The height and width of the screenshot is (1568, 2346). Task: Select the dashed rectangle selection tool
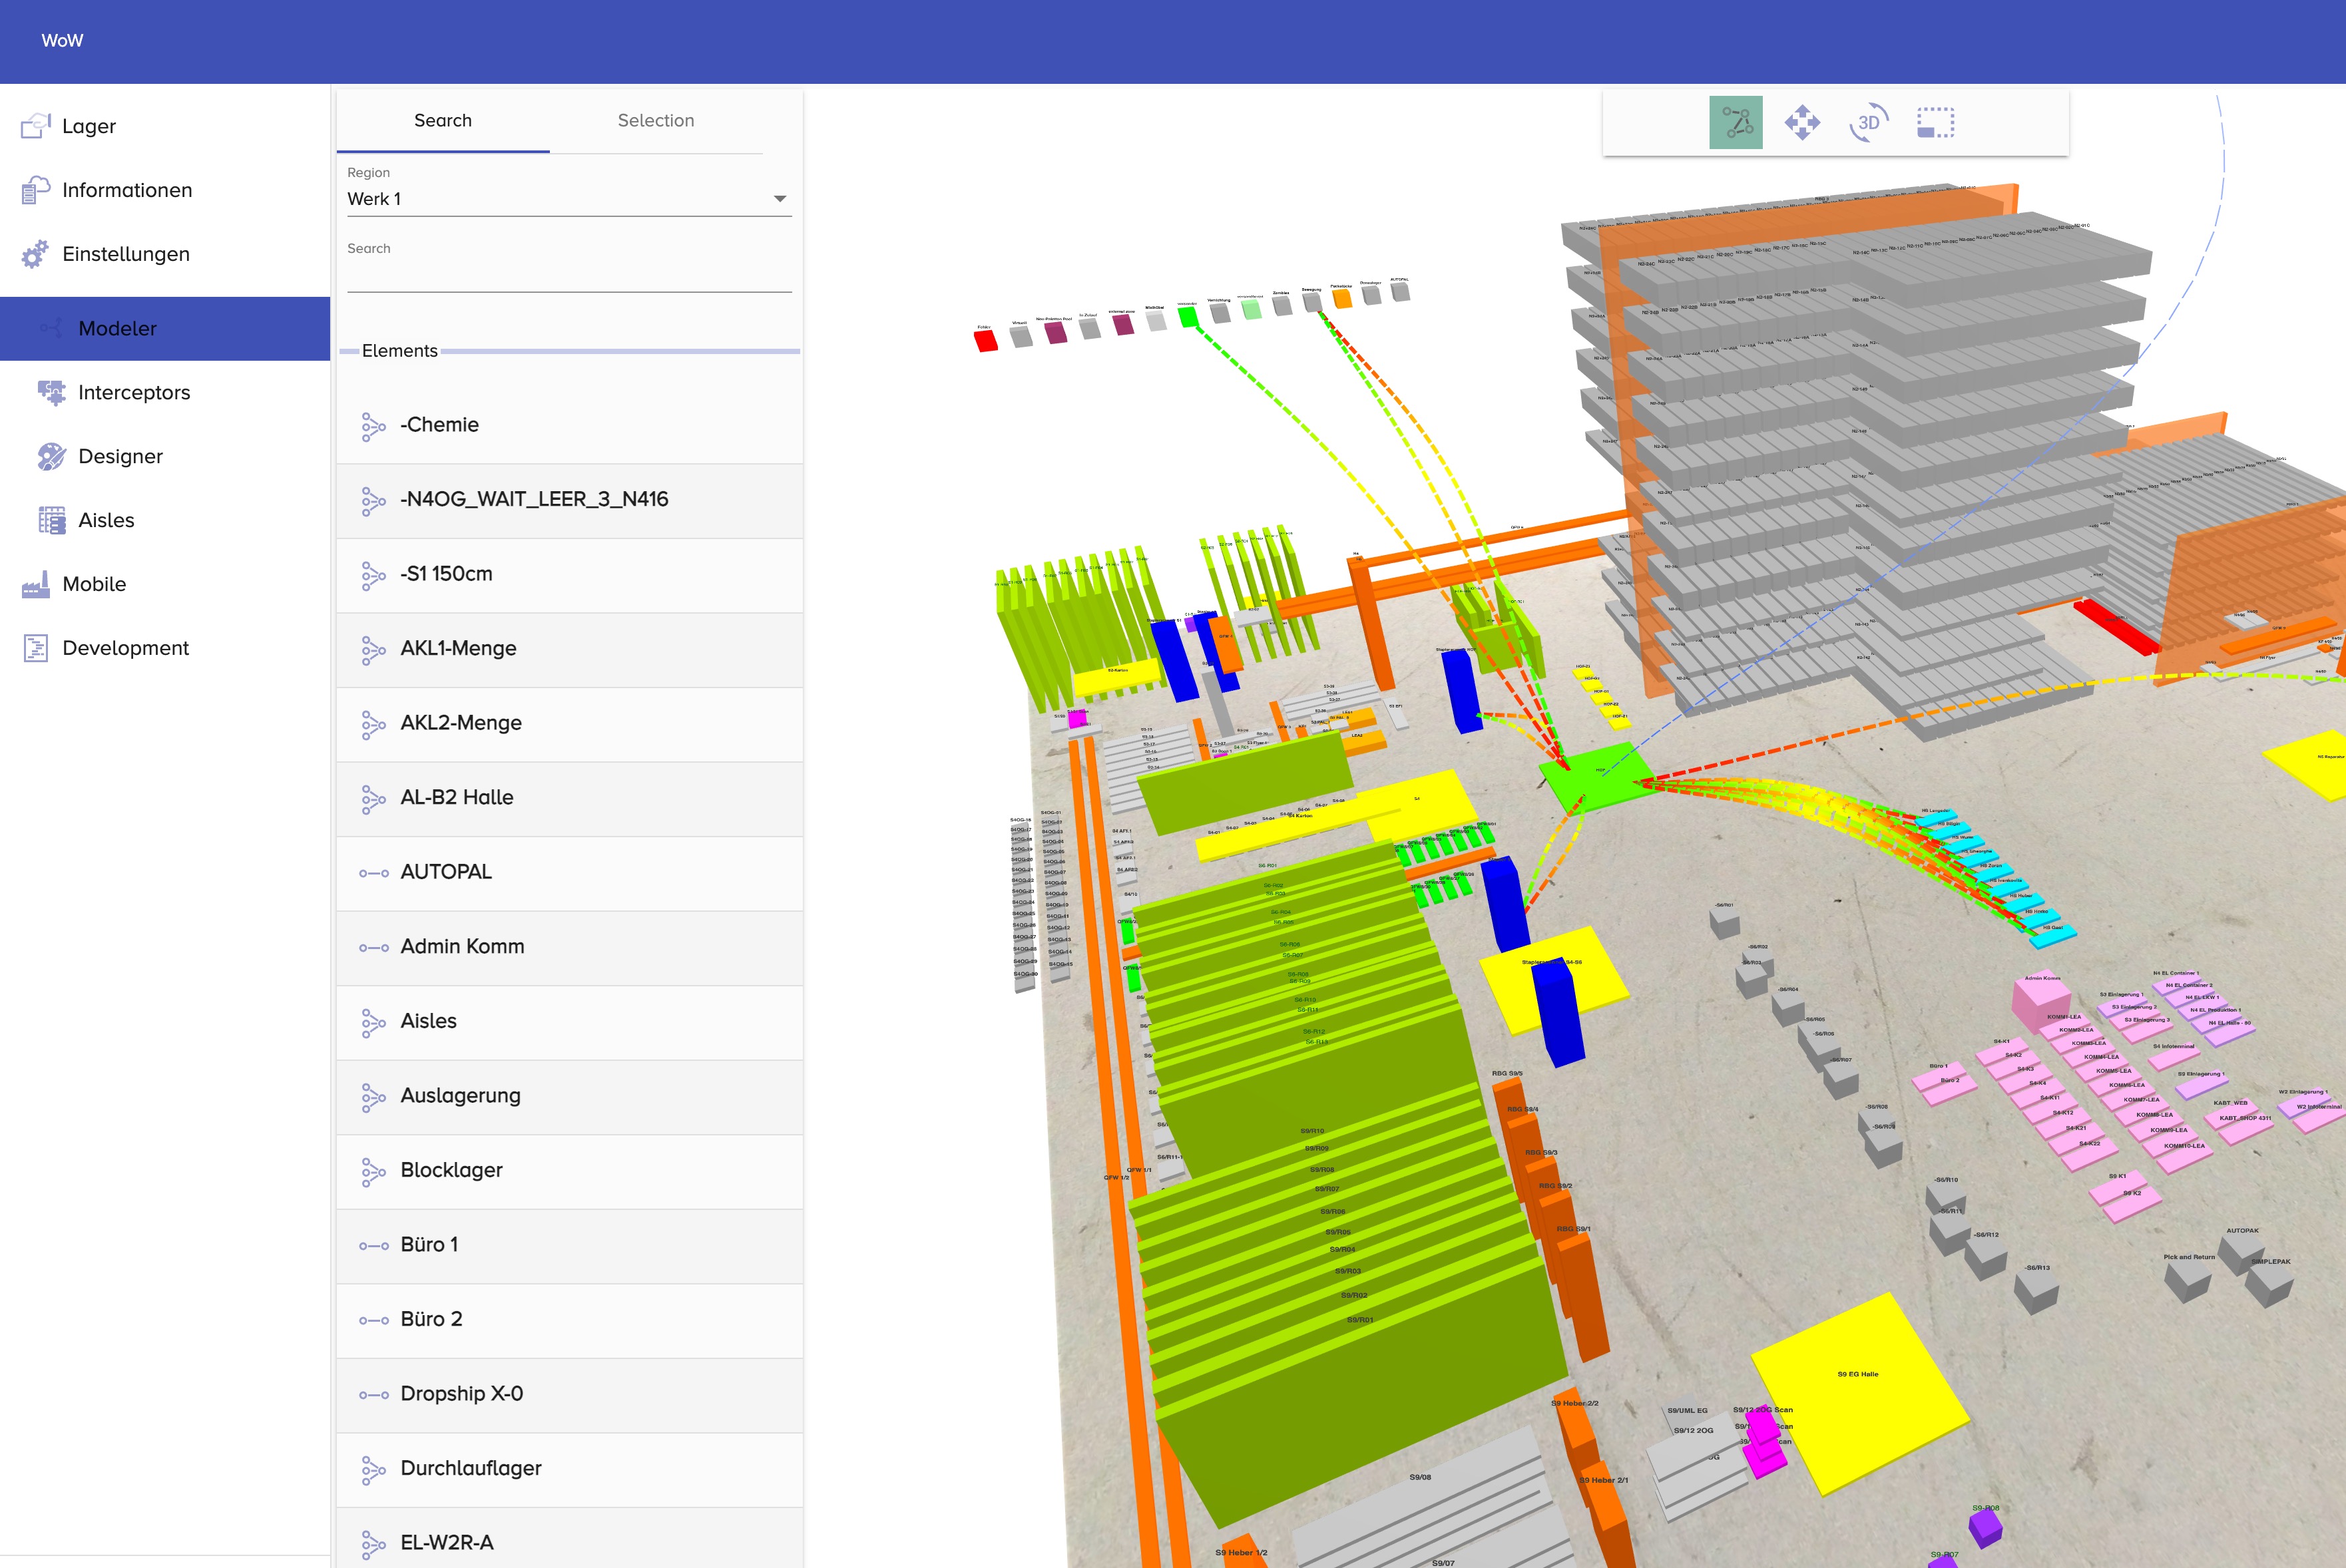(1934, 122)
